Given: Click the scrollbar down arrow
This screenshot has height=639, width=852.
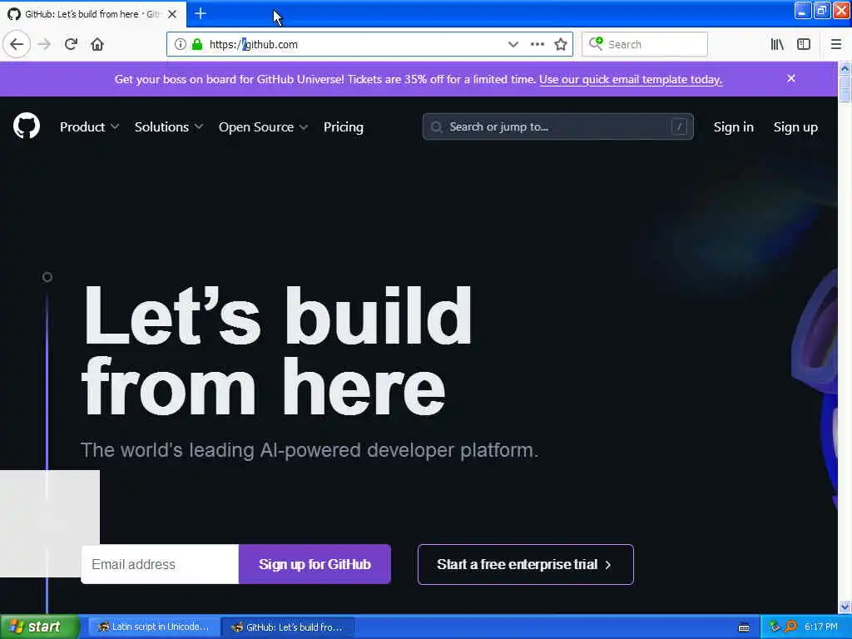Looking at the screenshot, I should click(845, 607).
